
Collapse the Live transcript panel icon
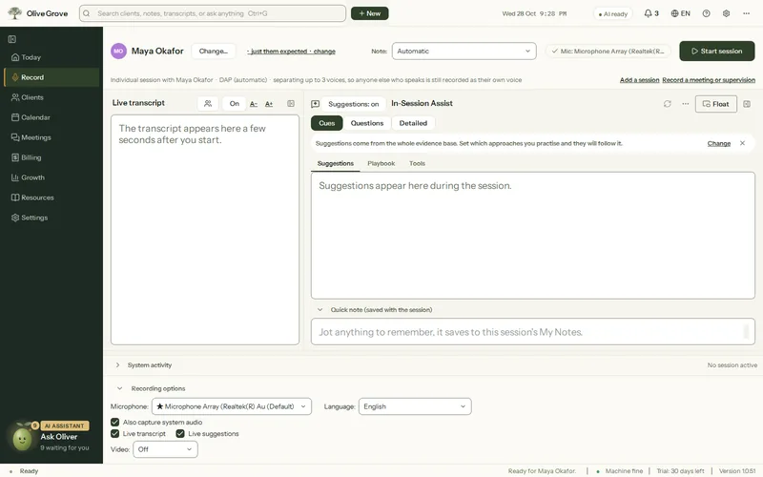pos(291,103)
